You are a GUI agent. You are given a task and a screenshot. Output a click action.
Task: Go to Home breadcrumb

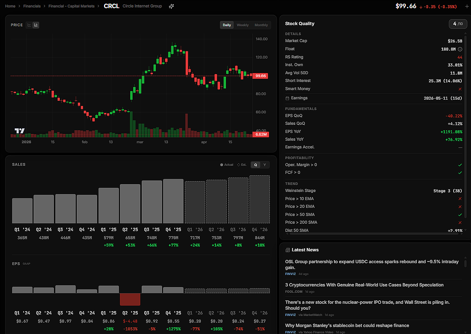10,6
